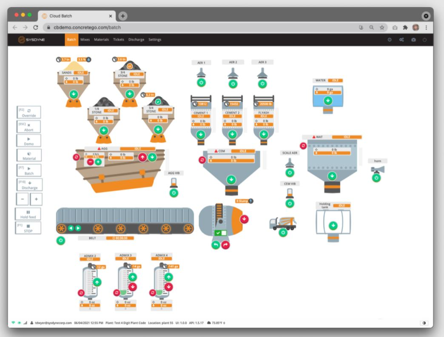Click the minus stepper on the AGG feed control
The width and height of the screenshot is (444, 337).
[x=90, y=162]
